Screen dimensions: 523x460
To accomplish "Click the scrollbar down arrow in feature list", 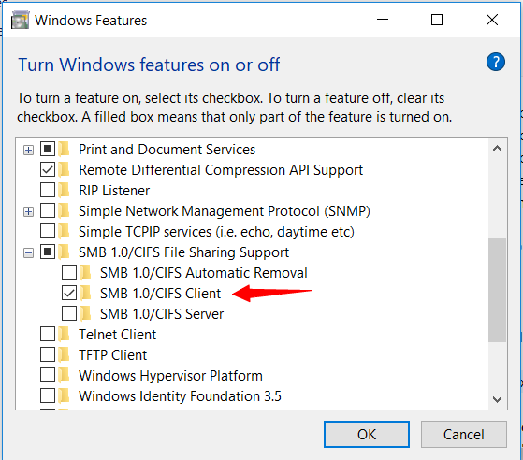I will click(x=497, y=399).
